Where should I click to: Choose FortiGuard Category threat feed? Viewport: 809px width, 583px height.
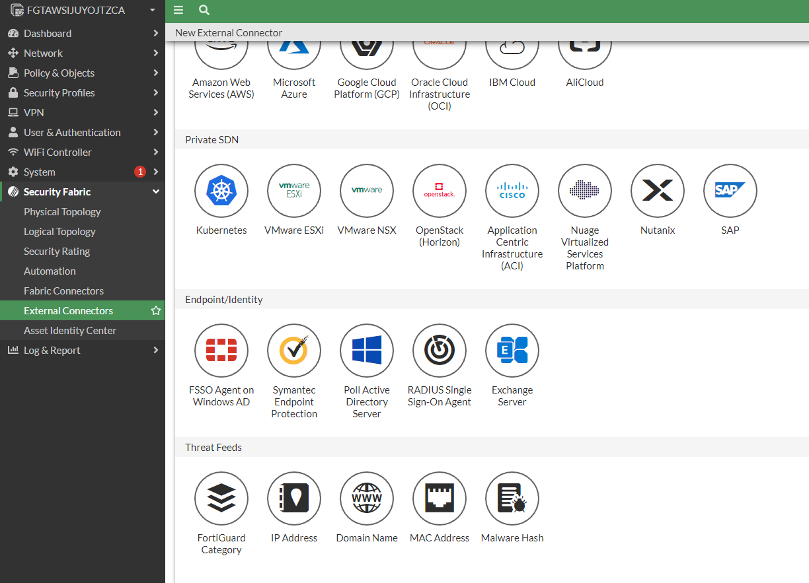[x=221, y=498]
